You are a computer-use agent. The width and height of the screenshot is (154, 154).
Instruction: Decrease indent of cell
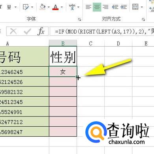pos(115,7)
